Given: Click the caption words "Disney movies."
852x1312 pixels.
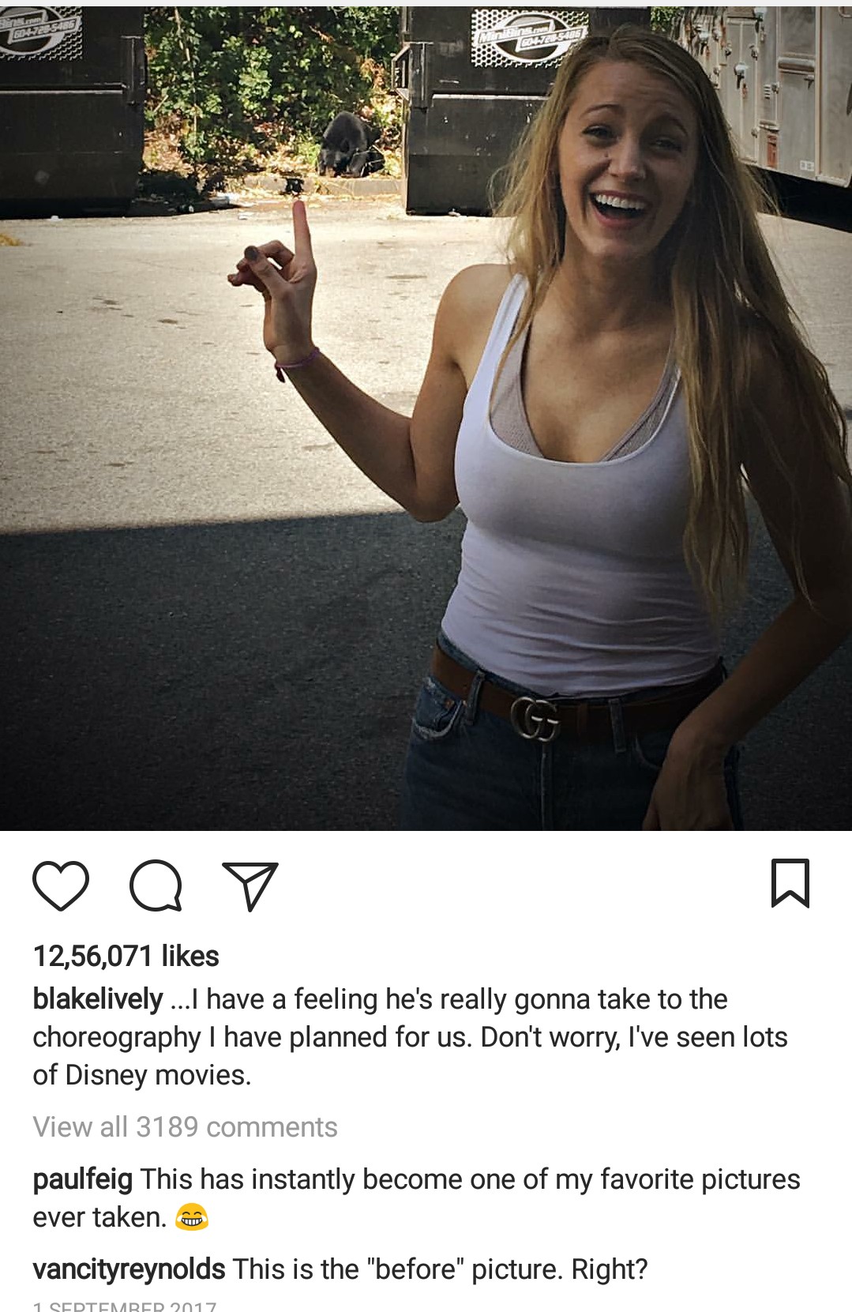Looking at the screenshot, I should tap(158, 1075).
